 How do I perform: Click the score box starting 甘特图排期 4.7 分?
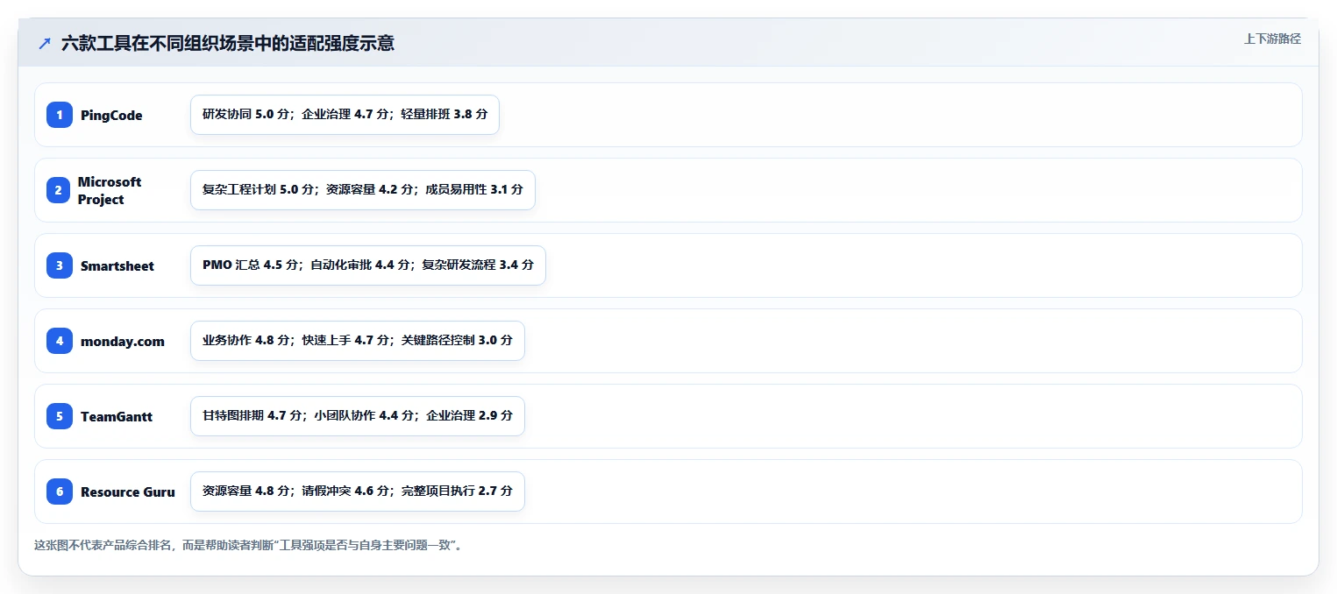[357, 416]
